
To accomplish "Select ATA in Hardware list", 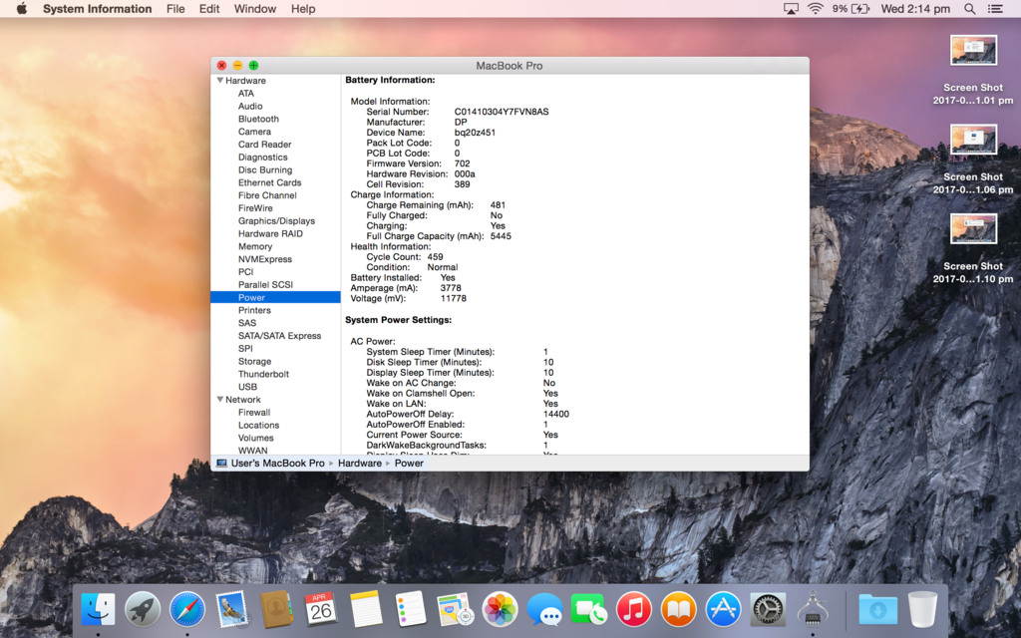I will 246,93.
